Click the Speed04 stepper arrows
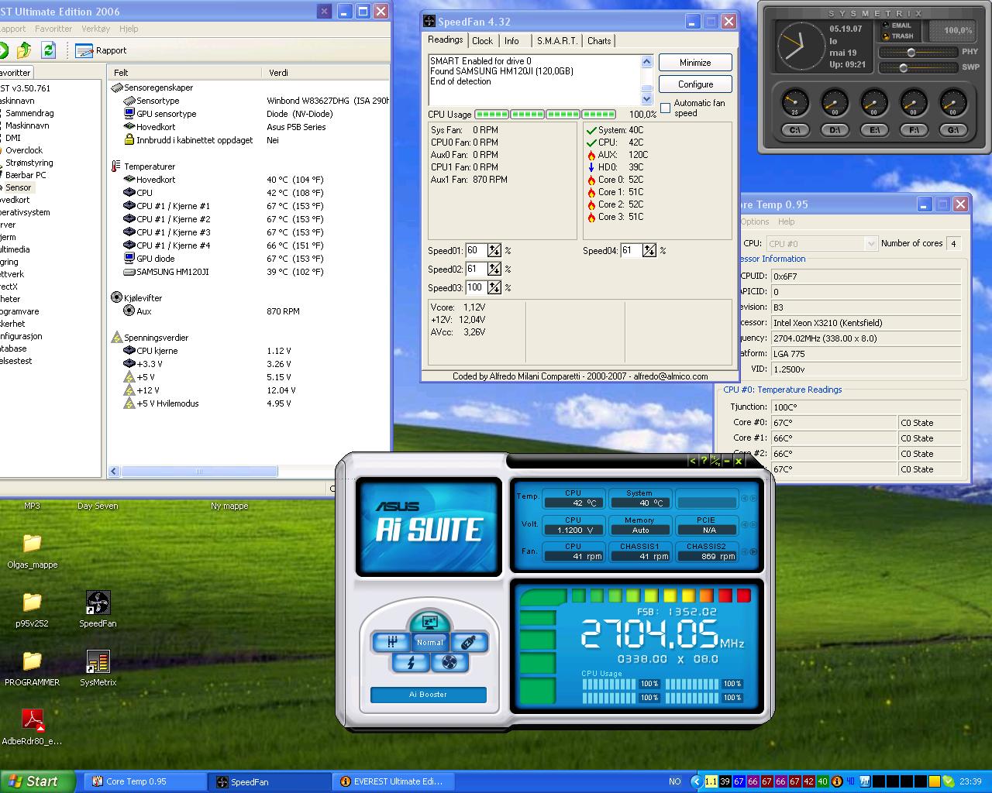The image size is (992, 793). pyautogui.click(x=649, y=250)
